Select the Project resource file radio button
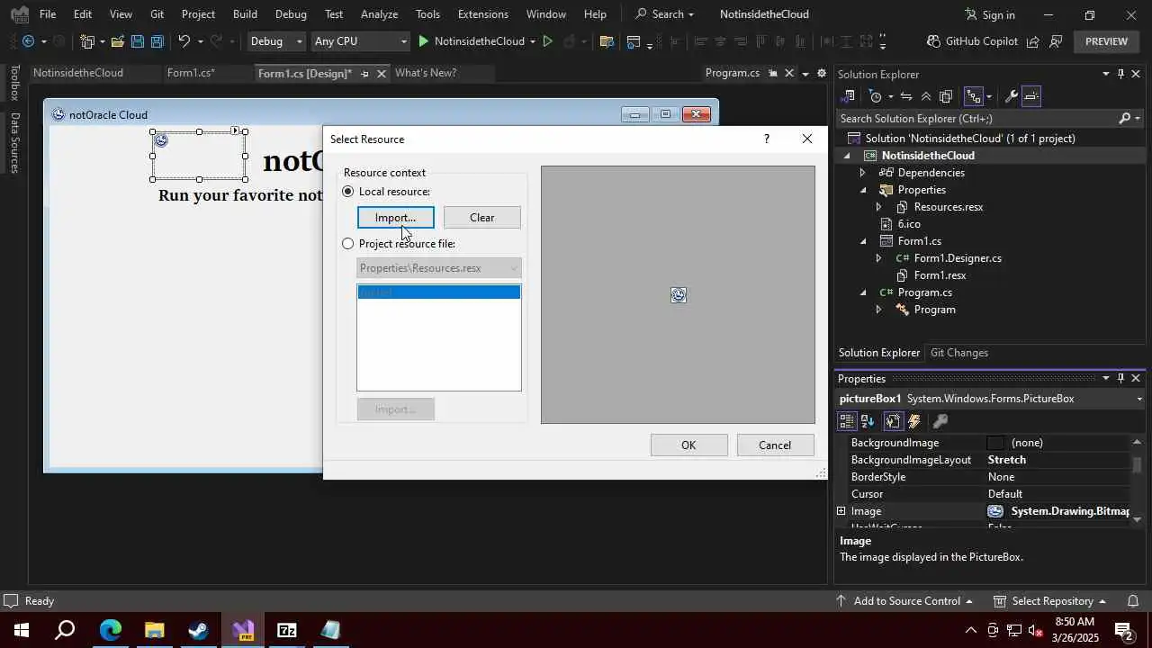Screen dimensions: 1152x648 tap(348, 244)
